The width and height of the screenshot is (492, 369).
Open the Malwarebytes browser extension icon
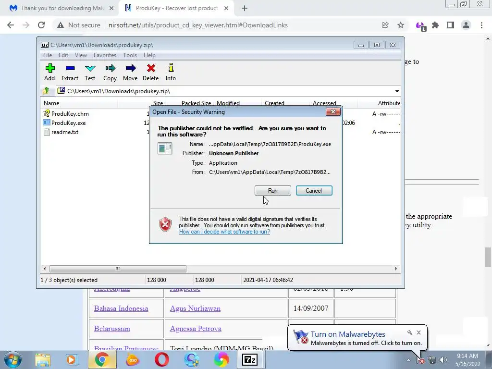pyautogui.click(x=420, y=26)
